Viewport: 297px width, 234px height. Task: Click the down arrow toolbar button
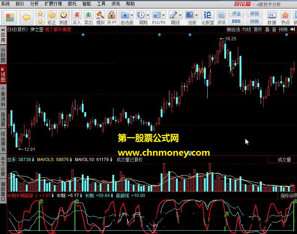click(40, 21)
